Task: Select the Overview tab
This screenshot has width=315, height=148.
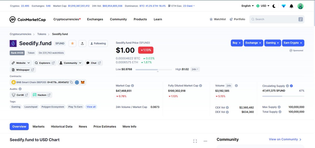Action: [x=19, y=127]
